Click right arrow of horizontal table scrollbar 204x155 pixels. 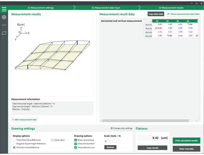[196, 121]
